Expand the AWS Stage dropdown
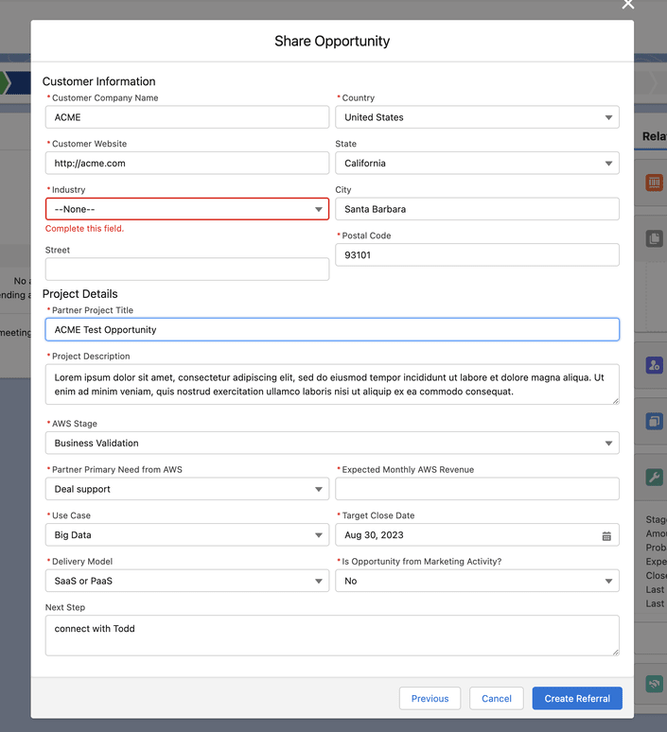This screenshot has width=667, height=732. click(332, 443)
